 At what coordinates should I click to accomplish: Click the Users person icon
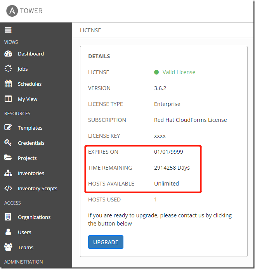[x=8, y=232]
